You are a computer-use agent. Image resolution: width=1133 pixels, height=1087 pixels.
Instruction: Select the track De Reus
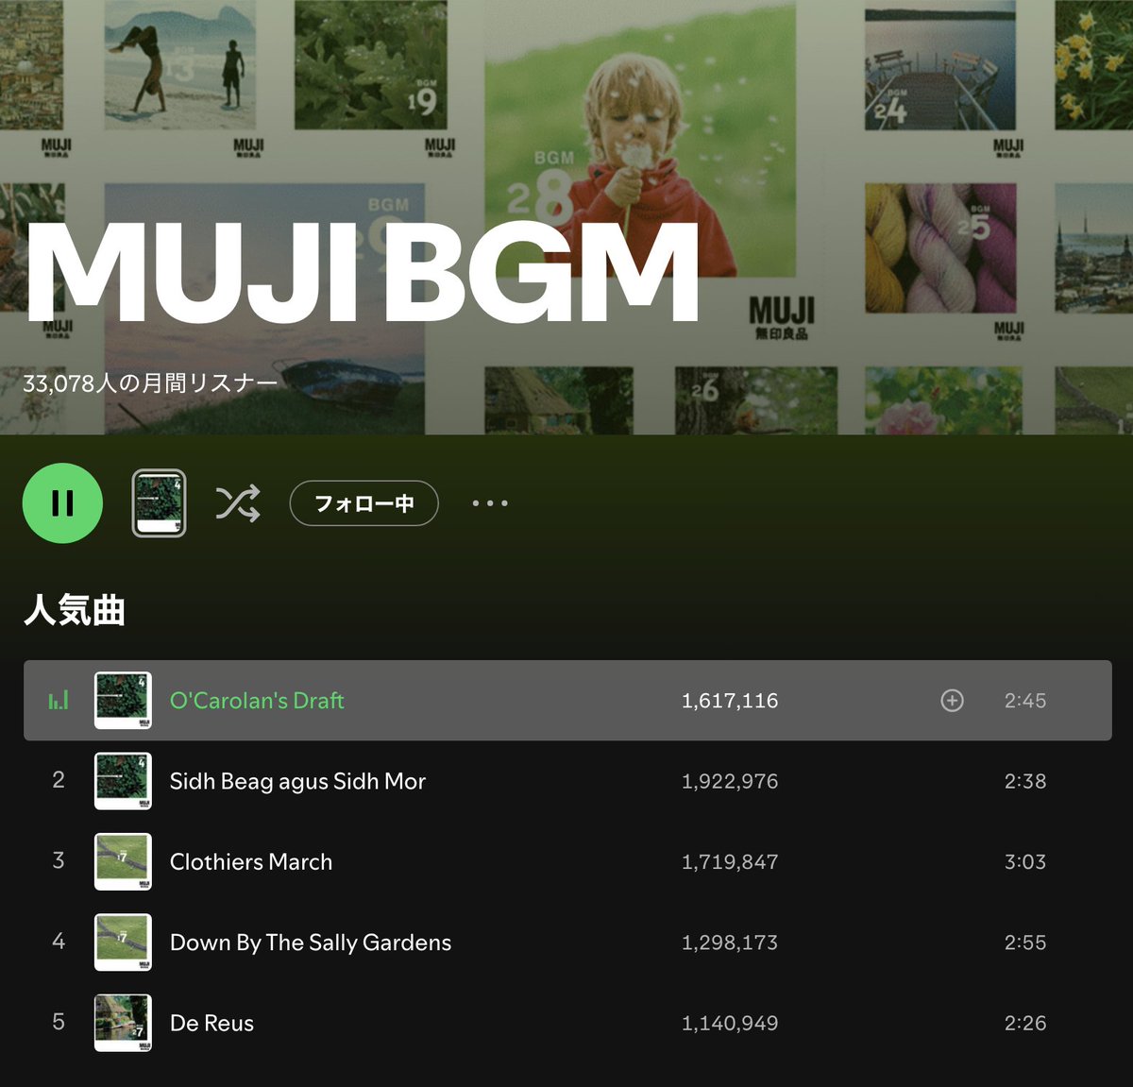[211, 1023]
